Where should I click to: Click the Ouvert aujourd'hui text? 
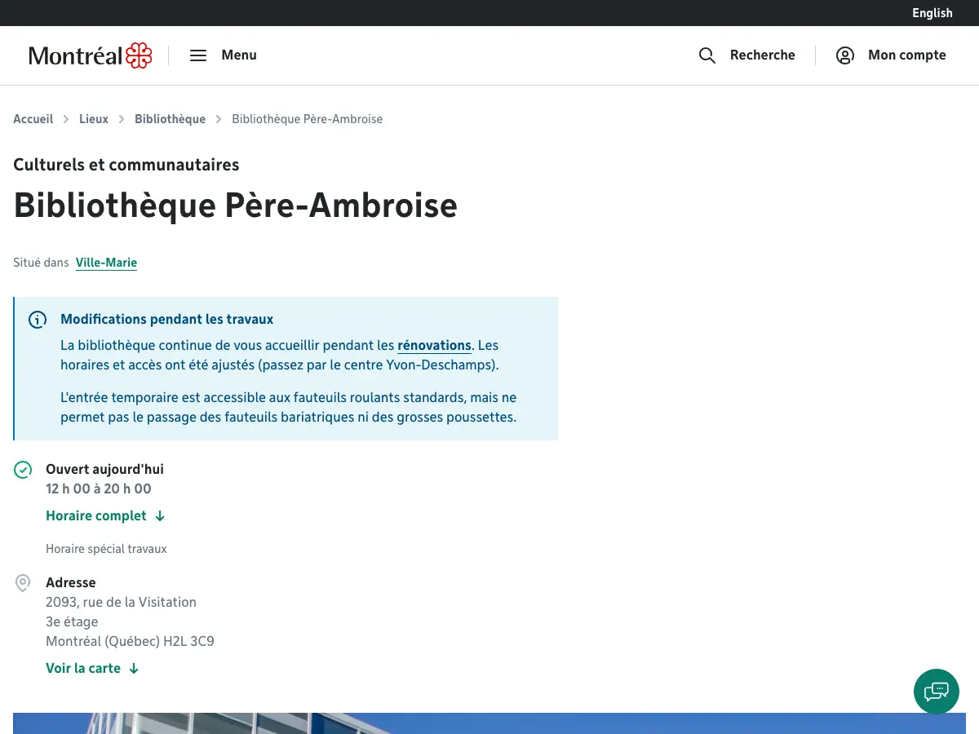104,470
